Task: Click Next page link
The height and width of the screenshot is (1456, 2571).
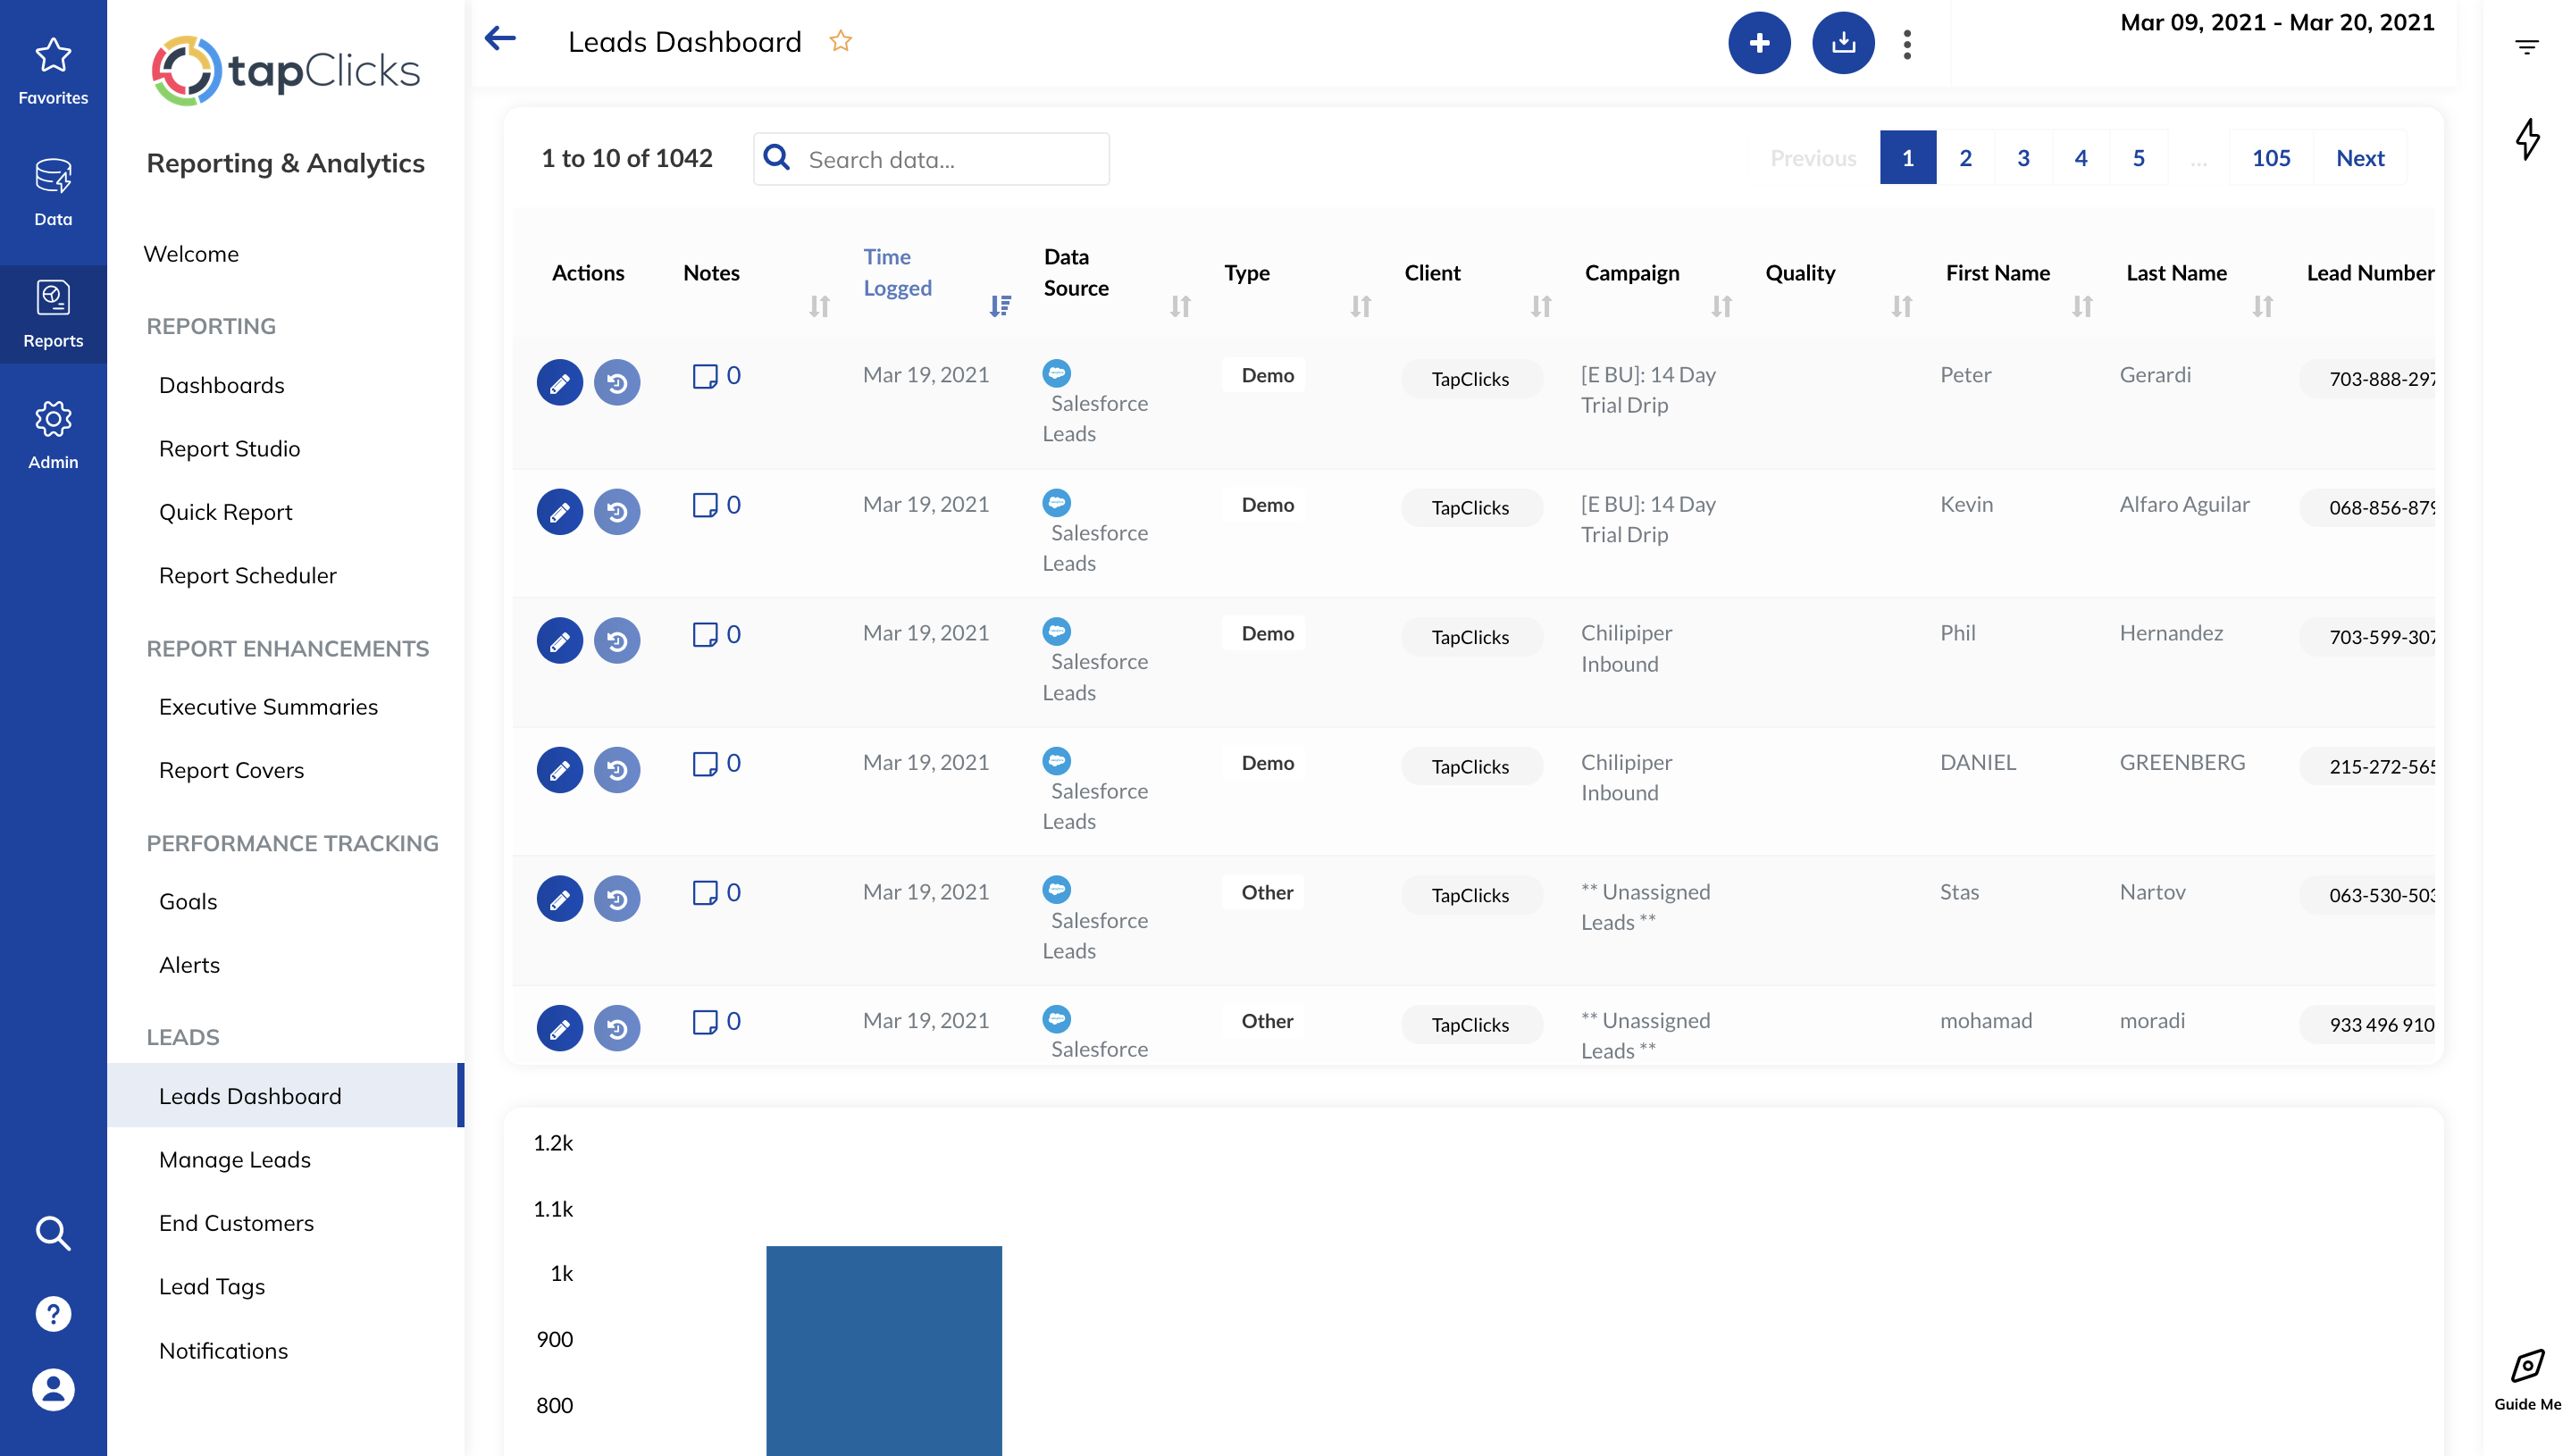Action: [x=2360, y=157]
